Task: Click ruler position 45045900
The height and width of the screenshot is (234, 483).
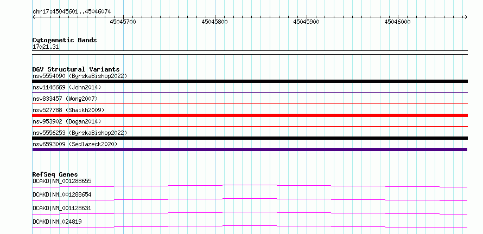Action: [x=307, y=22]
